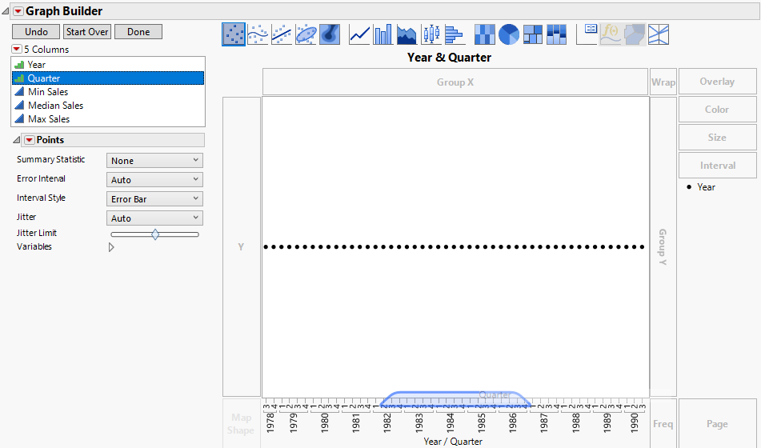Viewport: 761px width, 448px height.
Task: Click the Map Shape drop zone
Action: (x=241, y=424)
